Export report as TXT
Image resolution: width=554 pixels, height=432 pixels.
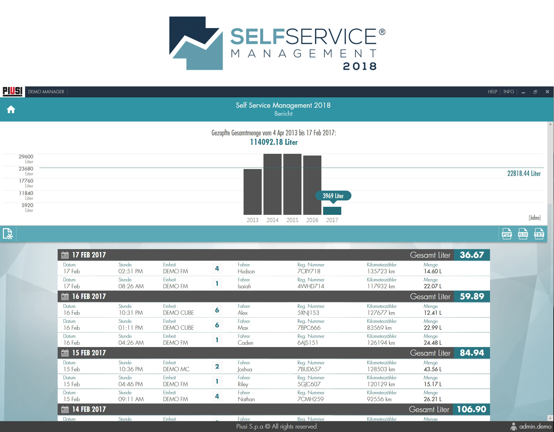click(539, 234)
